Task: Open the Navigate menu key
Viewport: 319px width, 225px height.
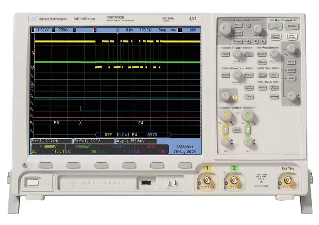Action: pos(238,41)
